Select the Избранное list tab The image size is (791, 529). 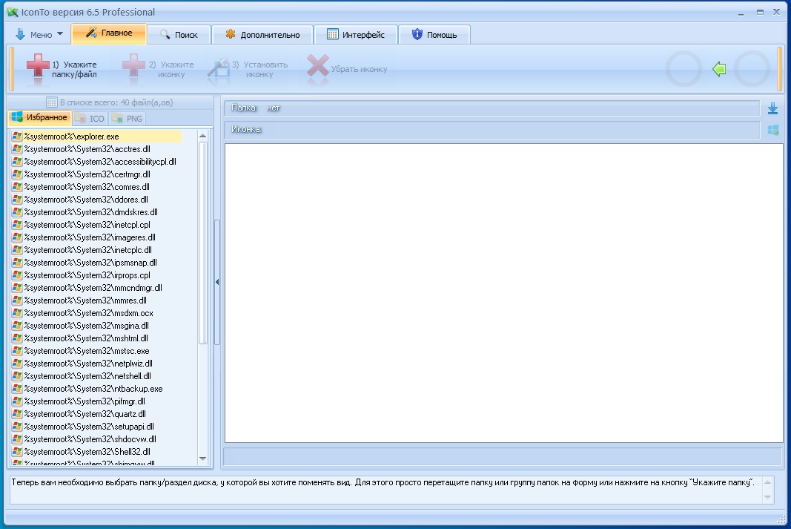pyautogui.click(x=40, y=118)
